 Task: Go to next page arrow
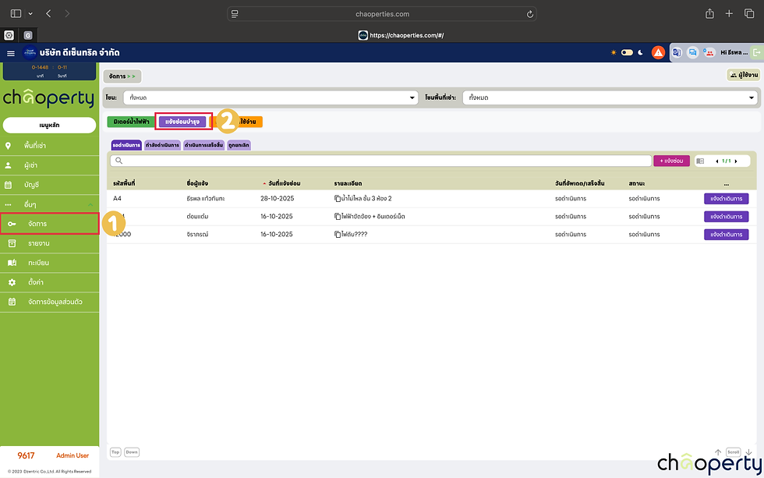pyautogui.click(x=736, y=161)
